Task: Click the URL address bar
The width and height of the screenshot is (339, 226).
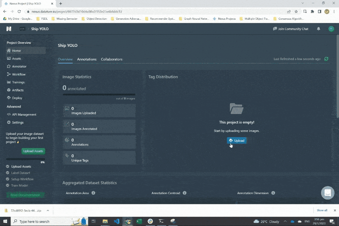Action: tap(156, 12)
